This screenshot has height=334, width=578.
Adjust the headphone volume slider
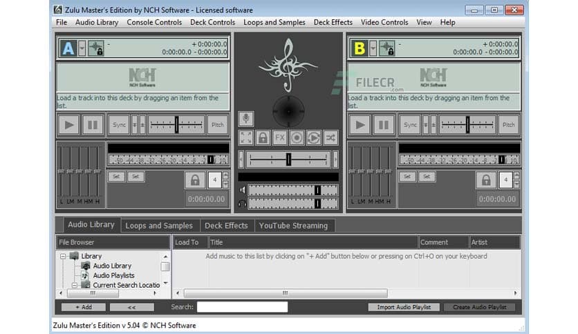(293, 204)
